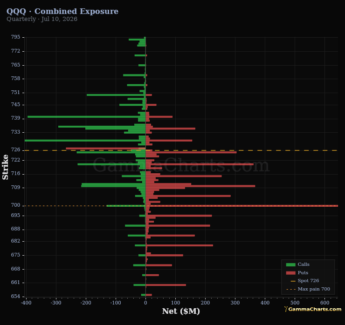Click the 100 x-axis tick label

point(176,303)
